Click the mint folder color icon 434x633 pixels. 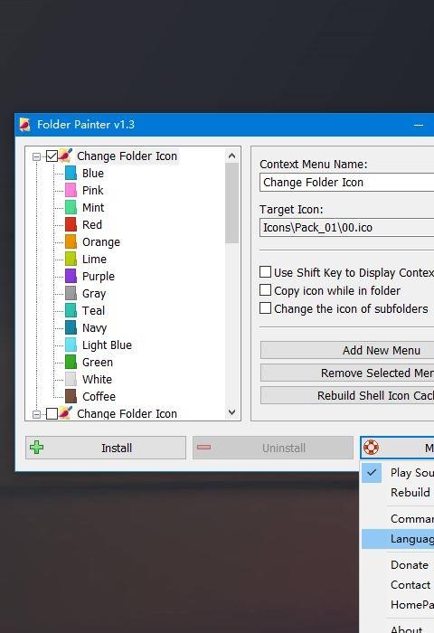[x=71, y=207]
